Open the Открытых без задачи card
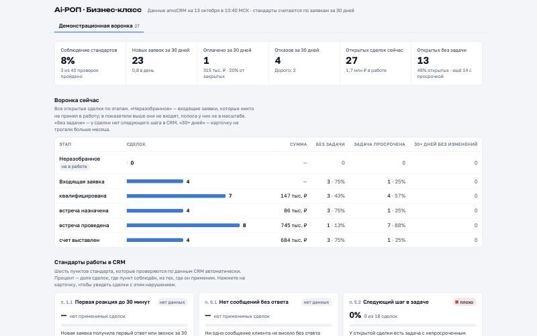The width and height of the screenshot is (537, 336). [446, 63]
